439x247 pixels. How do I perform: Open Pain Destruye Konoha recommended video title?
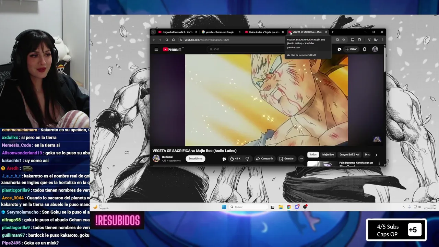click(x=356, y=164)
